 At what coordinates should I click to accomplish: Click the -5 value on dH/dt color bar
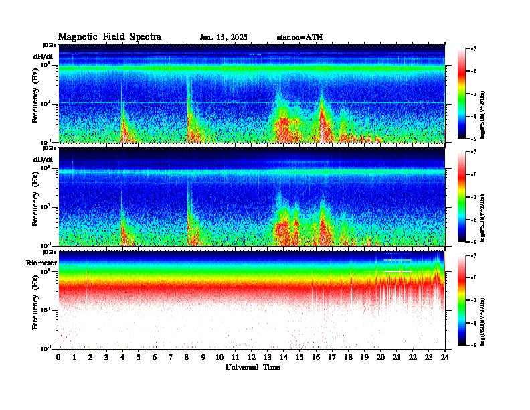click(x=474, y=49)
